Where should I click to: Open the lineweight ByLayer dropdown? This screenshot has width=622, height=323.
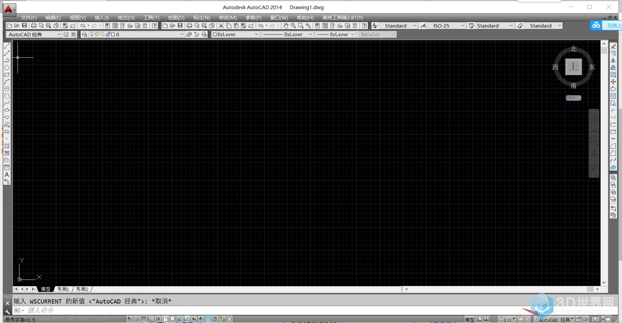coord(353,34)
